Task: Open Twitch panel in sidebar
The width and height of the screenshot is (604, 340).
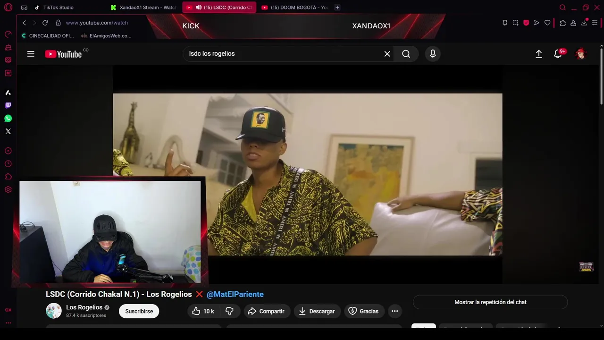Action: (8, 105)
